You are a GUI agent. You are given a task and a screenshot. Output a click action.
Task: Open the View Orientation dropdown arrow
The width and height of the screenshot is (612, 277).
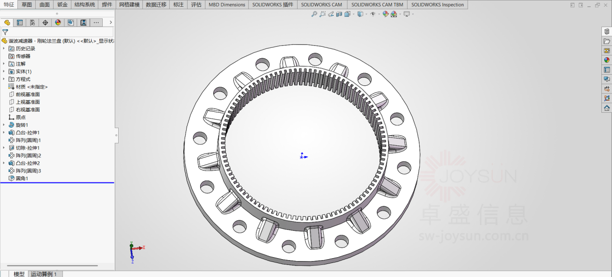354,14
